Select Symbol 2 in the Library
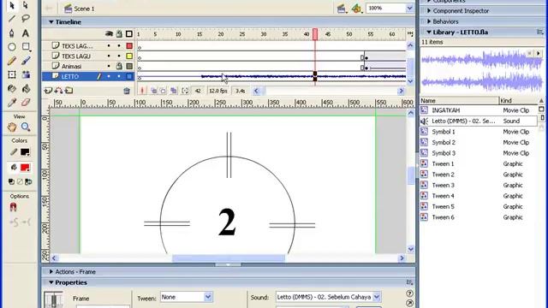Viewport: 548px width, 308px height. pyautogui.click(x=444, y=143)
